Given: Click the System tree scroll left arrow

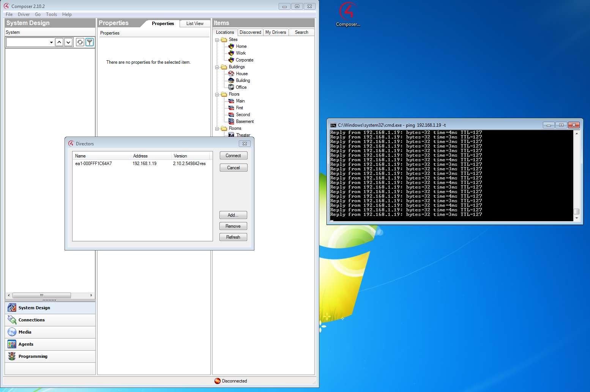Looking at the screenshot, I should point(9,295).
